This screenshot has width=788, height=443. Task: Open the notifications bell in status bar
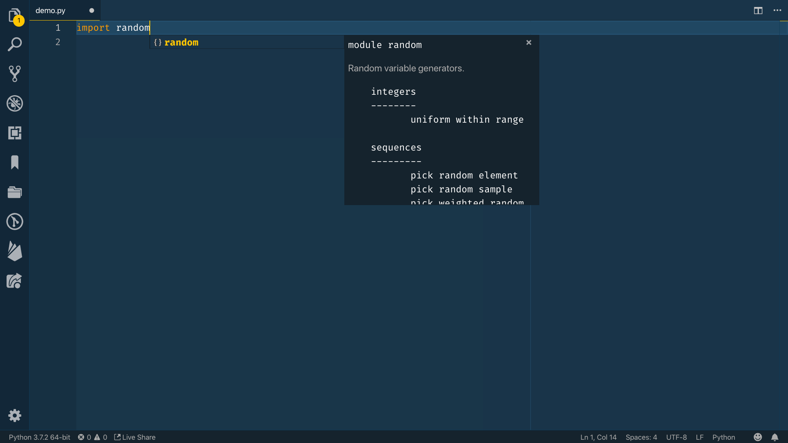[775, 437]
